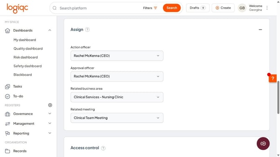Open the Related business area dropdown

point(117,97)
